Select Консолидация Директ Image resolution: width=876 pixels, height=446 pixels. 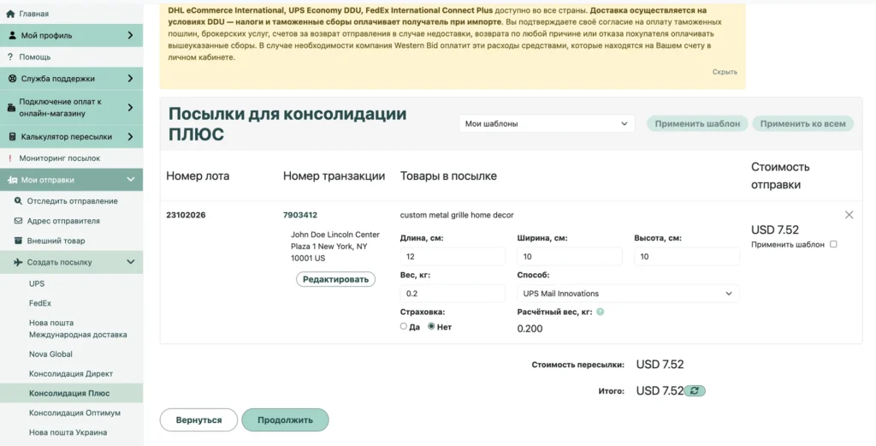coord(71,373)
